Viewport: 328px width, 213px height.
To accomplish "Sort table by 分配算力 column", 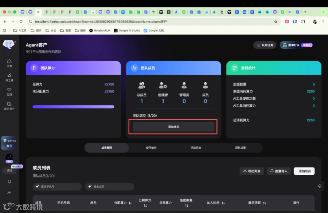I will coord(123,203).
